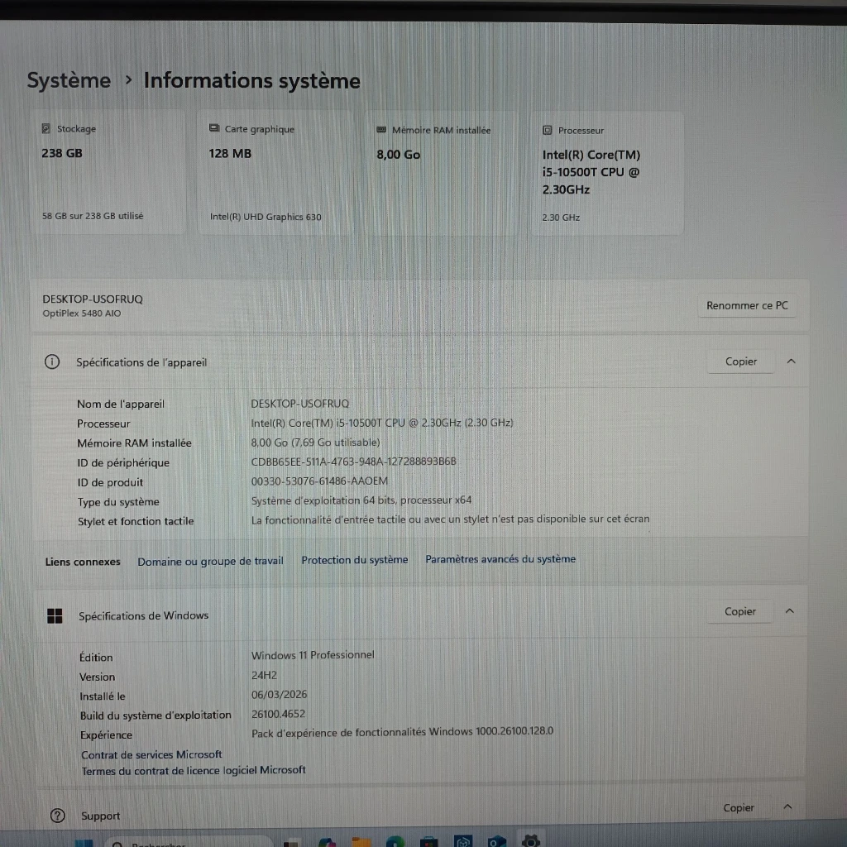
Task: Click the Mémoire RAM installée icon
Action: (x=381, y=130)
